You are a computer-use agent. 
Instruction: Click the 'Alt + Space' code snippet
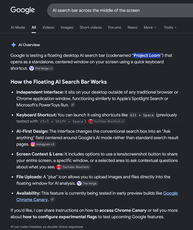(x=142, y=115)
